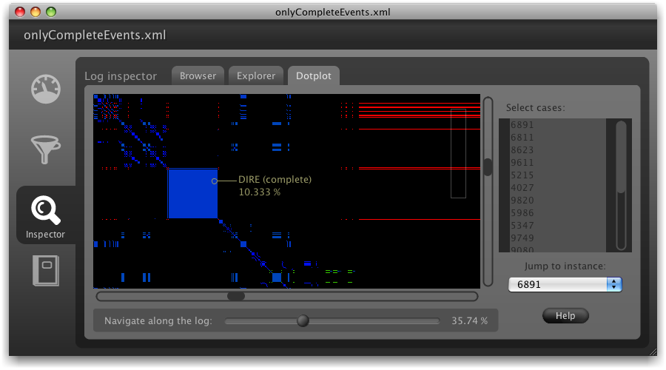666x370 pixels.
Task: Click the large blue DIRE block in dotplot
Action: point(192,193)
